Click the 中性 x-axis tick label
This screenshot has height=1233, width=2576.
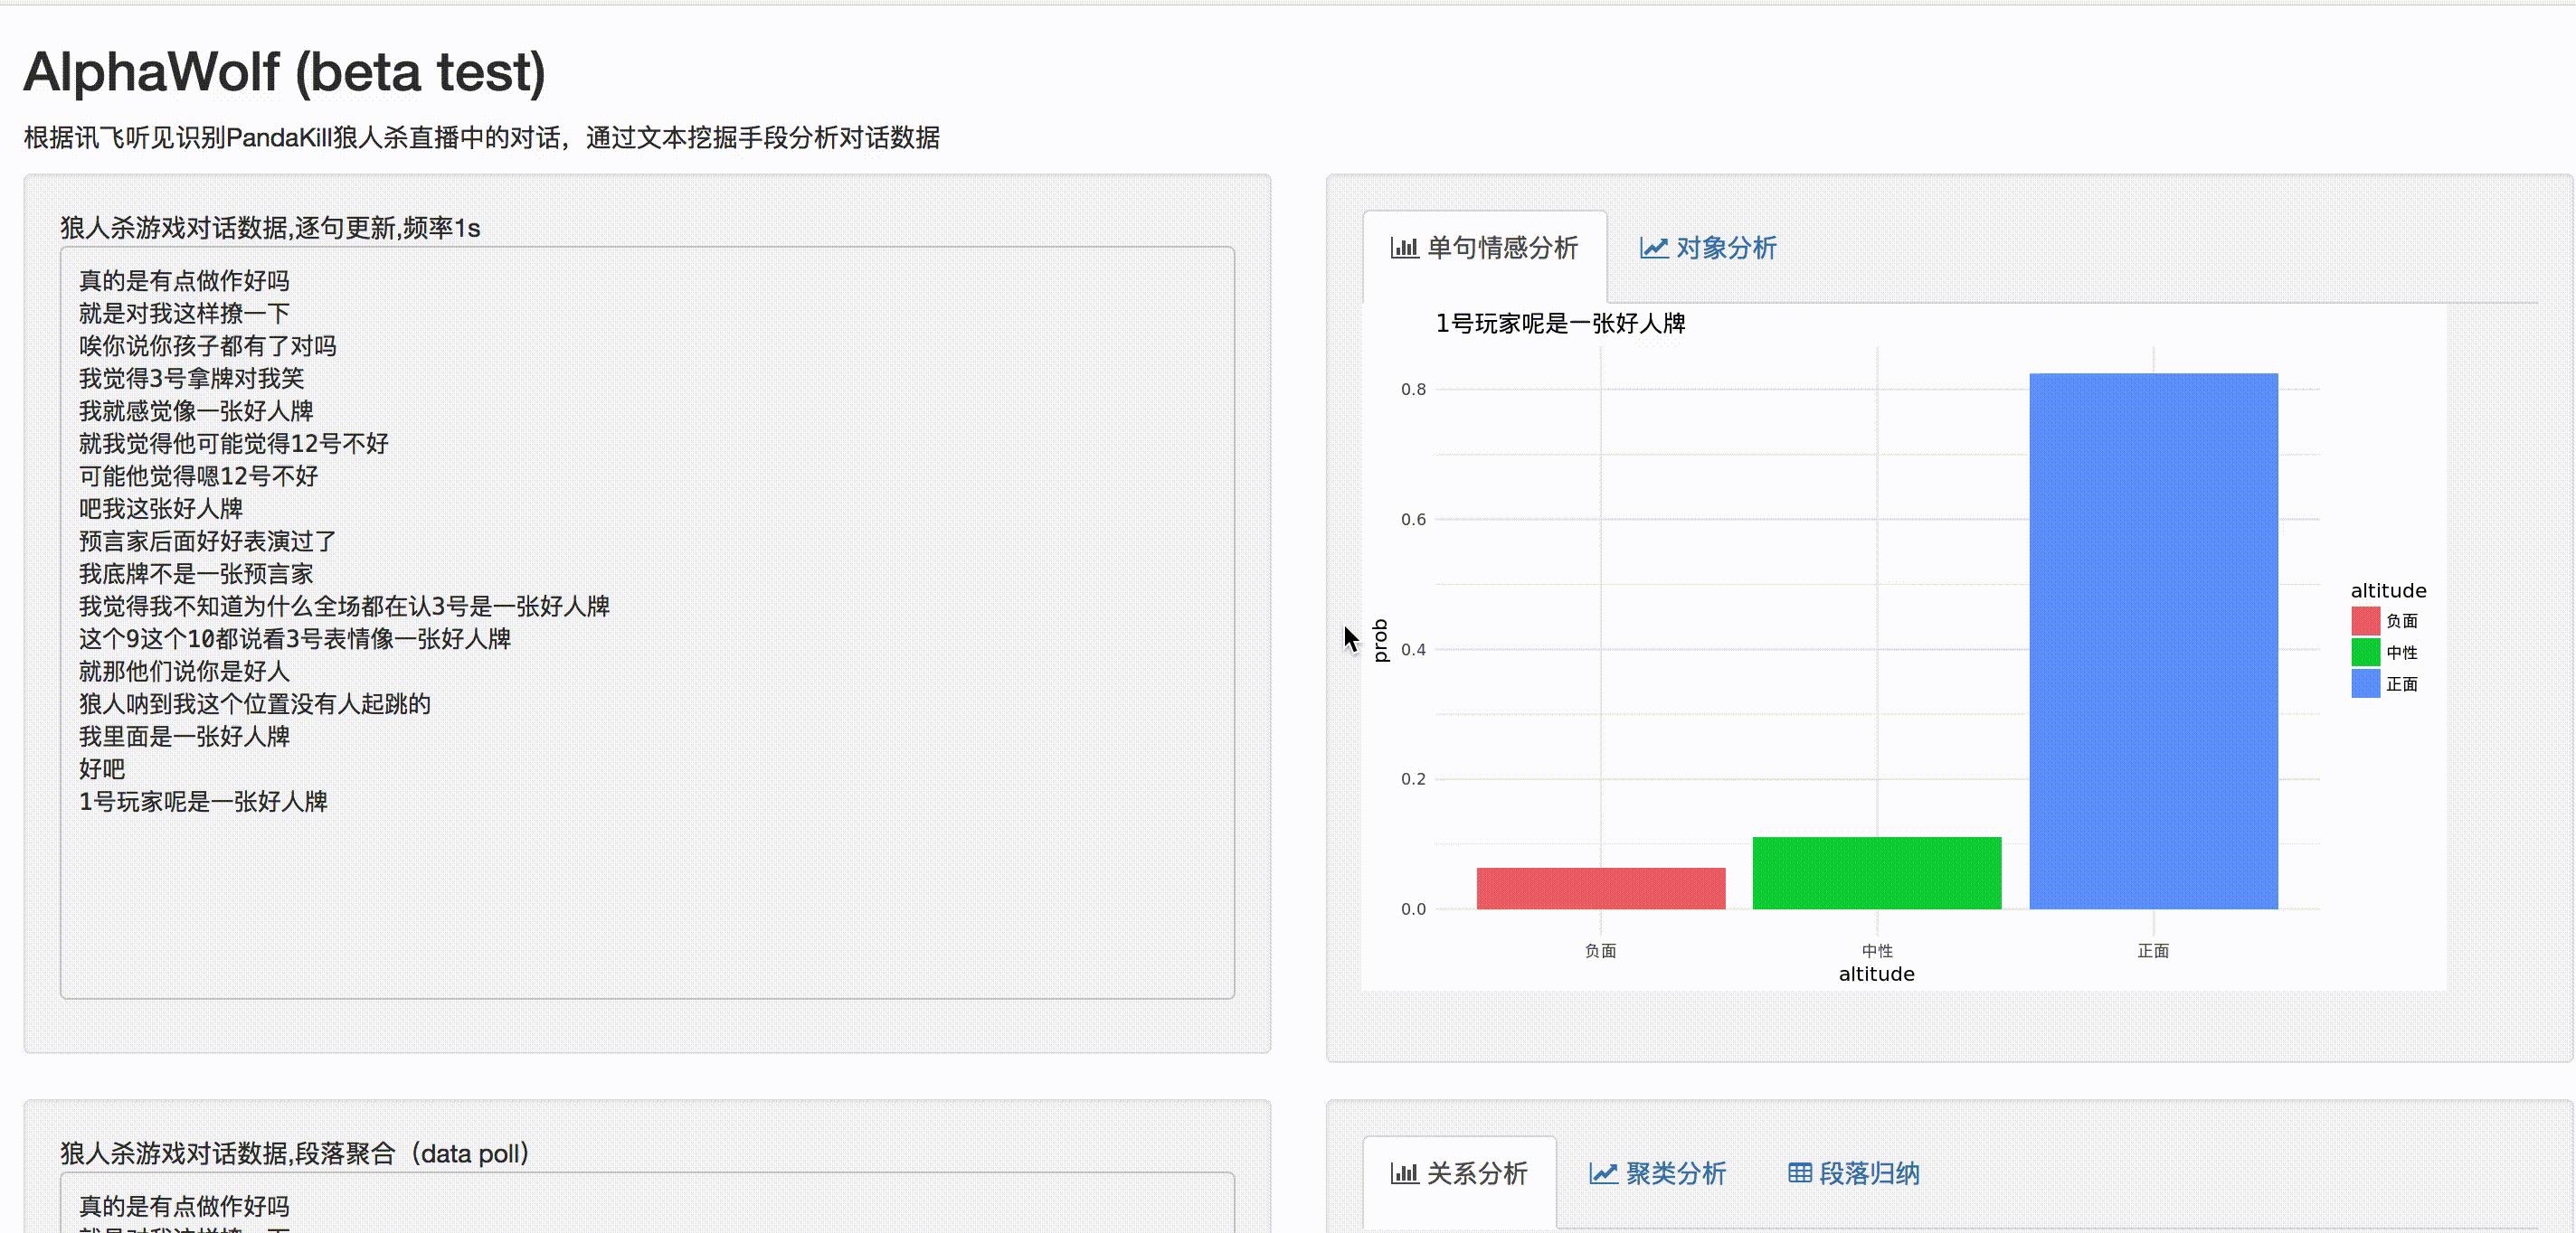click(1877, 951)
